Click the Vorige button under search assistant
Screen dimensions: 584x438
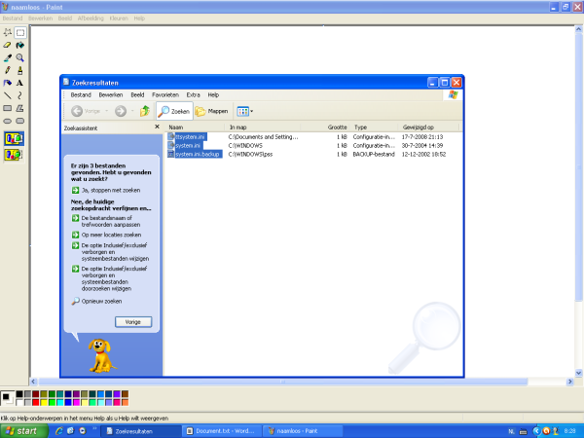[133, 322]
